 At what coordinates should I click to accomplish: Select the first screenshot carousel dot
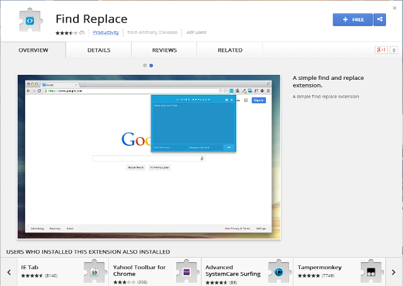click(145, 65)
